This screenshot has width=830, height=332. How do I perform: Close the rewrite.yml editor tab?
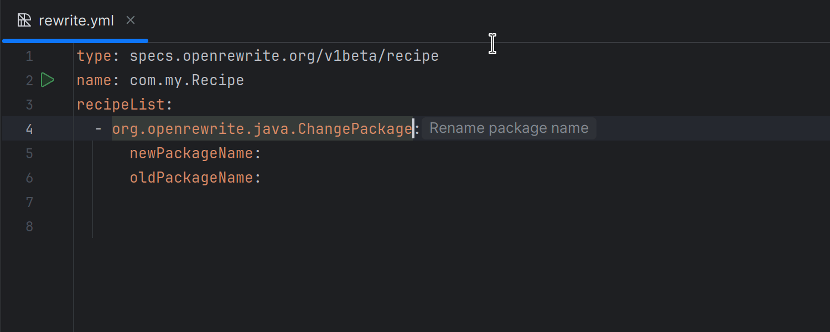131,20
